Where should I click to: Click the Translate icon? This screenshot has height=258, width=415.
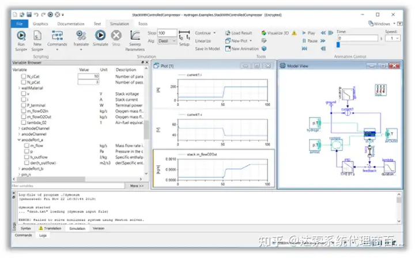(x=81, y=36)
